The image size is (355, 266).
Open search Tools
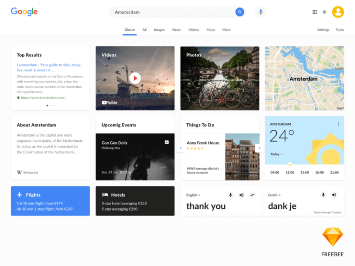pos(340,30)
